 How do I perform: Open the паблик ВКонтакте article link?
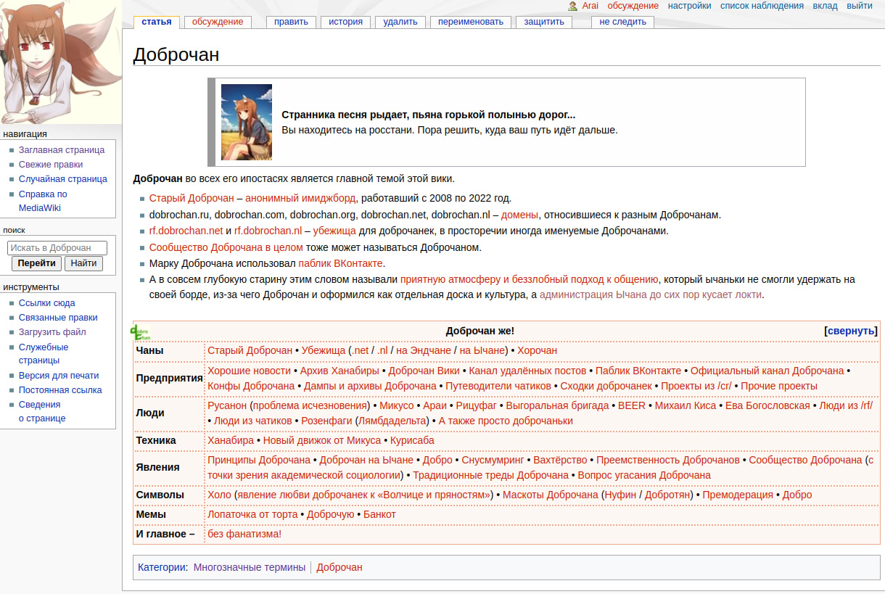pos(340,263)
